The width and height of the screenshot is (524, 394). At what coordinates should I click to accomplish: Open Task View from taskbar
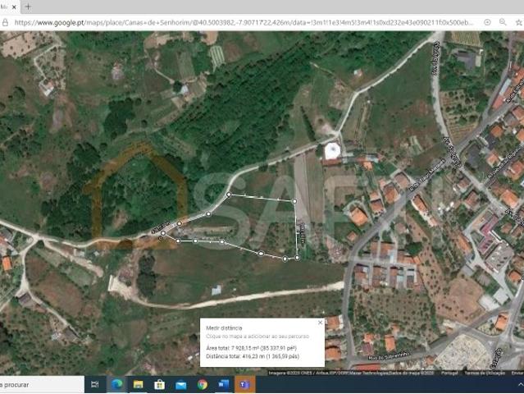pos(95,385)
